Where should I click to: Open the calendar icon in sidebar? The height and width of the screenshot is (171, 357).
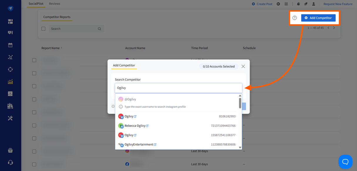click(x=10, y=45)
